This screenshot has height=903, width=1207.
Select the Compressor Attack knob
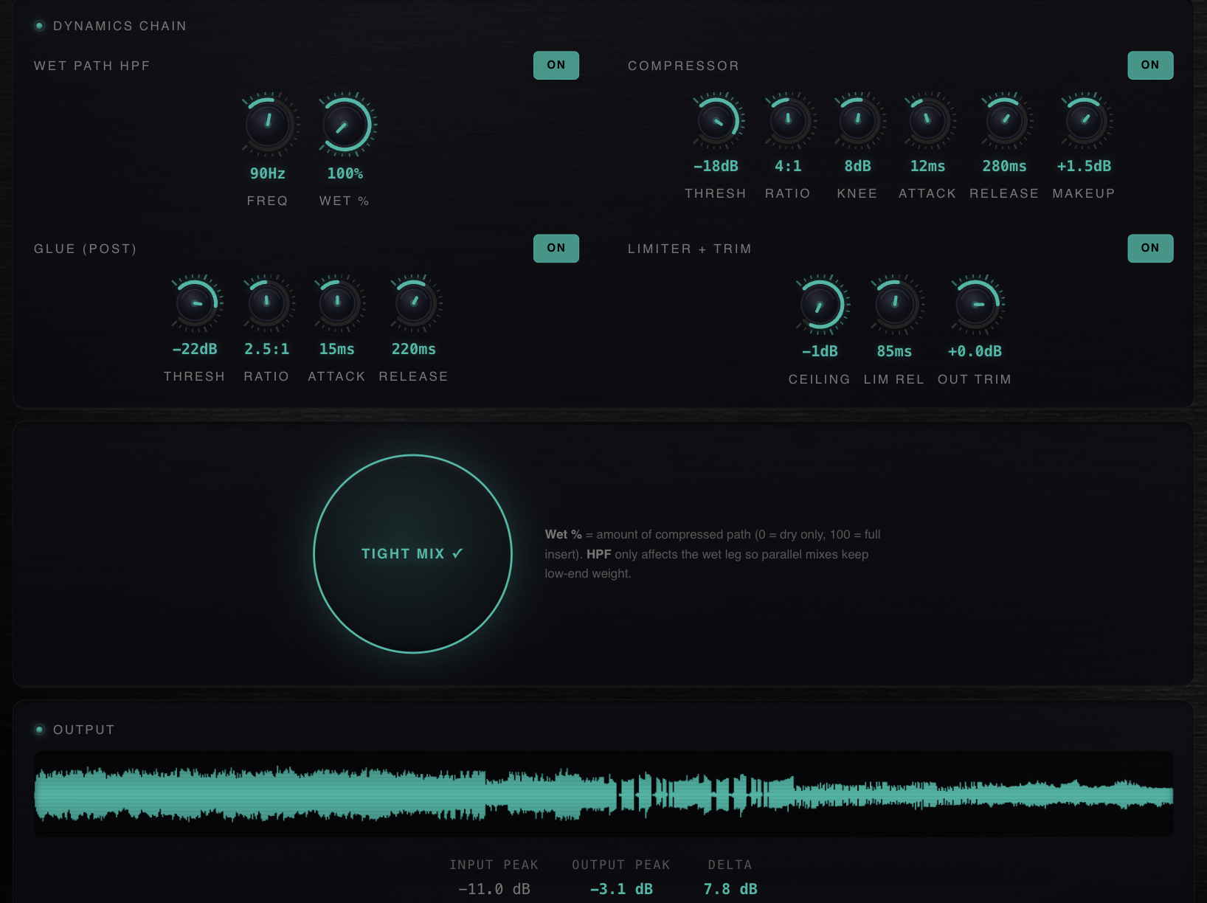(x=927, y=120)
